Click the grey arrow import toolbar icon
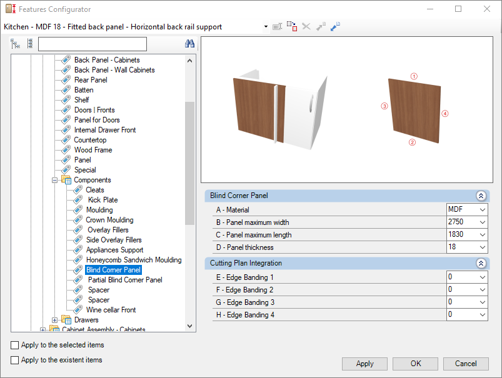The width and height of the screenshot is (502, 378). (321, 27)
